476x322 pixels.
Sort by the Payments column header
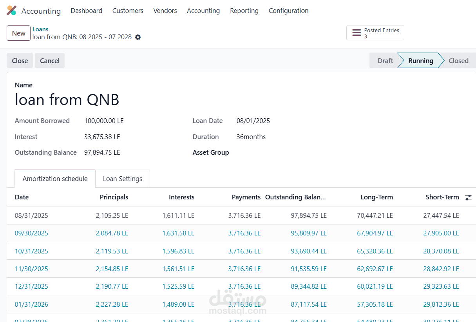pyautogui.click(x=246, y=197)
